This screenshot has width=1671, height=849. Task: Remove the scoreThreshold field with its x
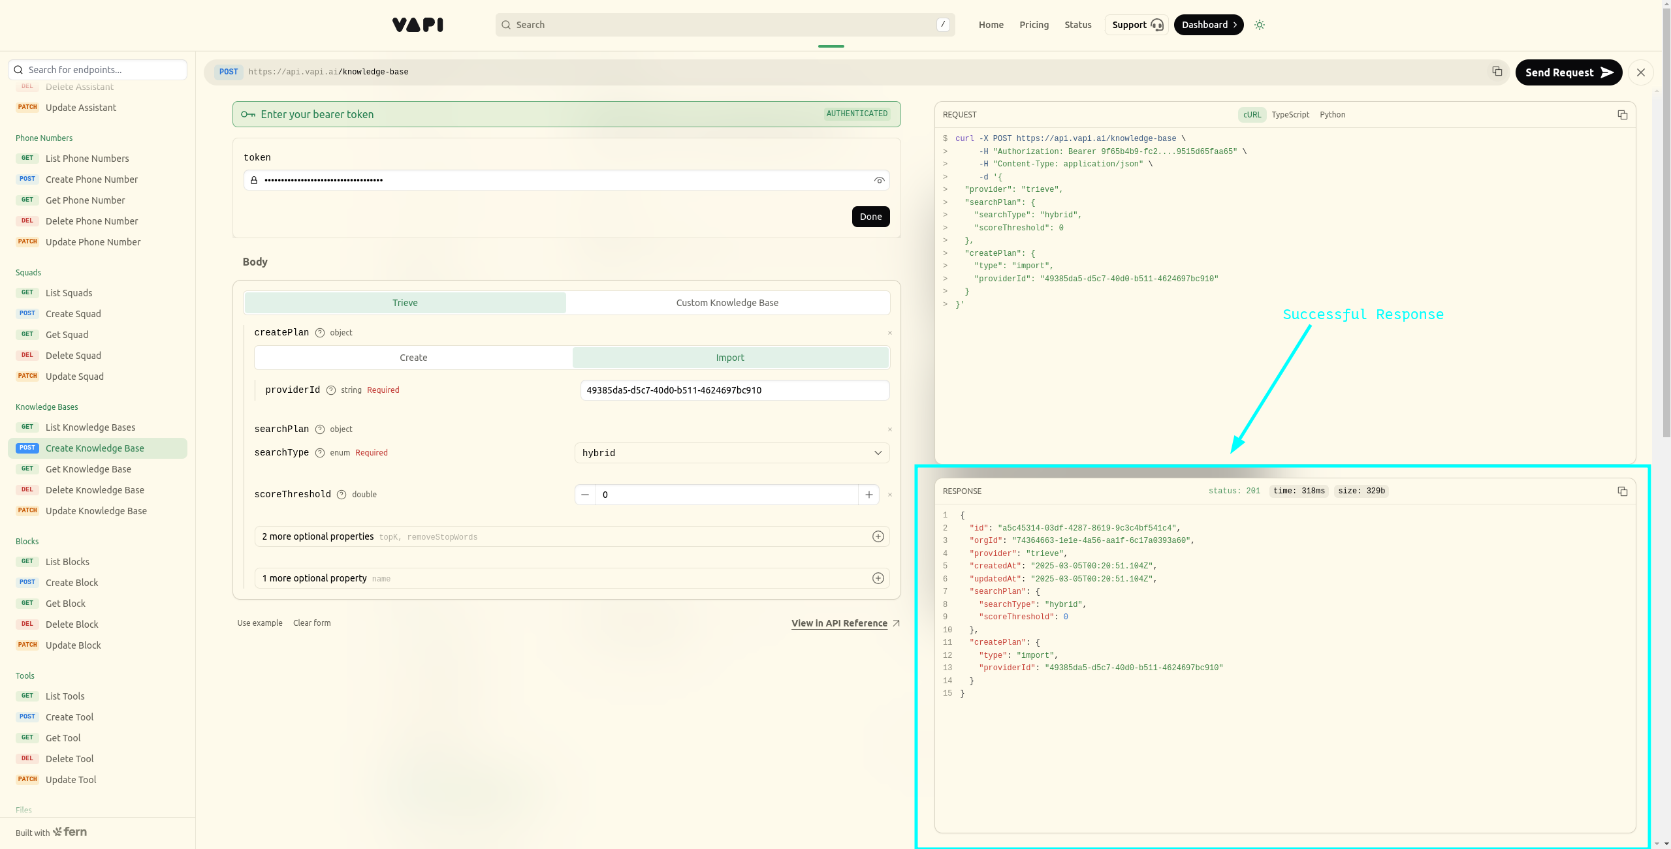tap(889, 495)
